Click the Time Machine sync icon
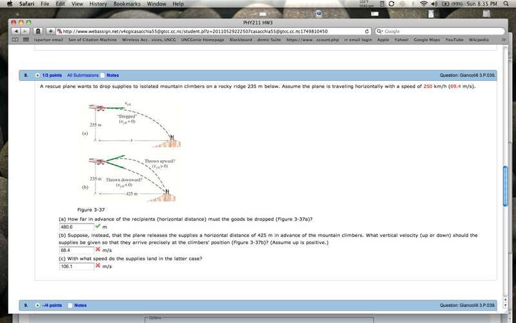 tap(392, 4)
